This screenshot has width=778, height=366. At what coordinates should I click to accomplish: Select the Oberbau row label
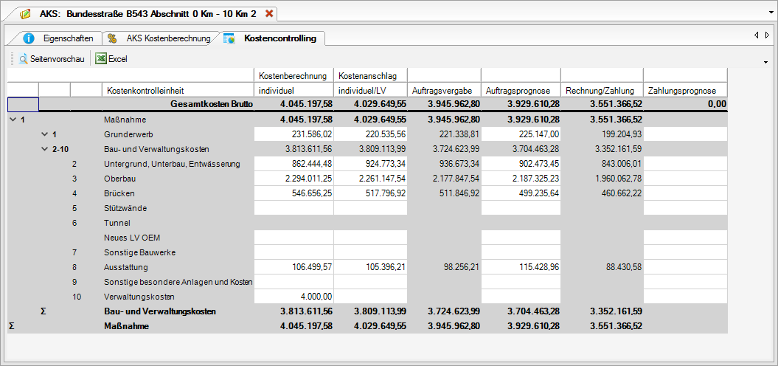click(119, 179)
